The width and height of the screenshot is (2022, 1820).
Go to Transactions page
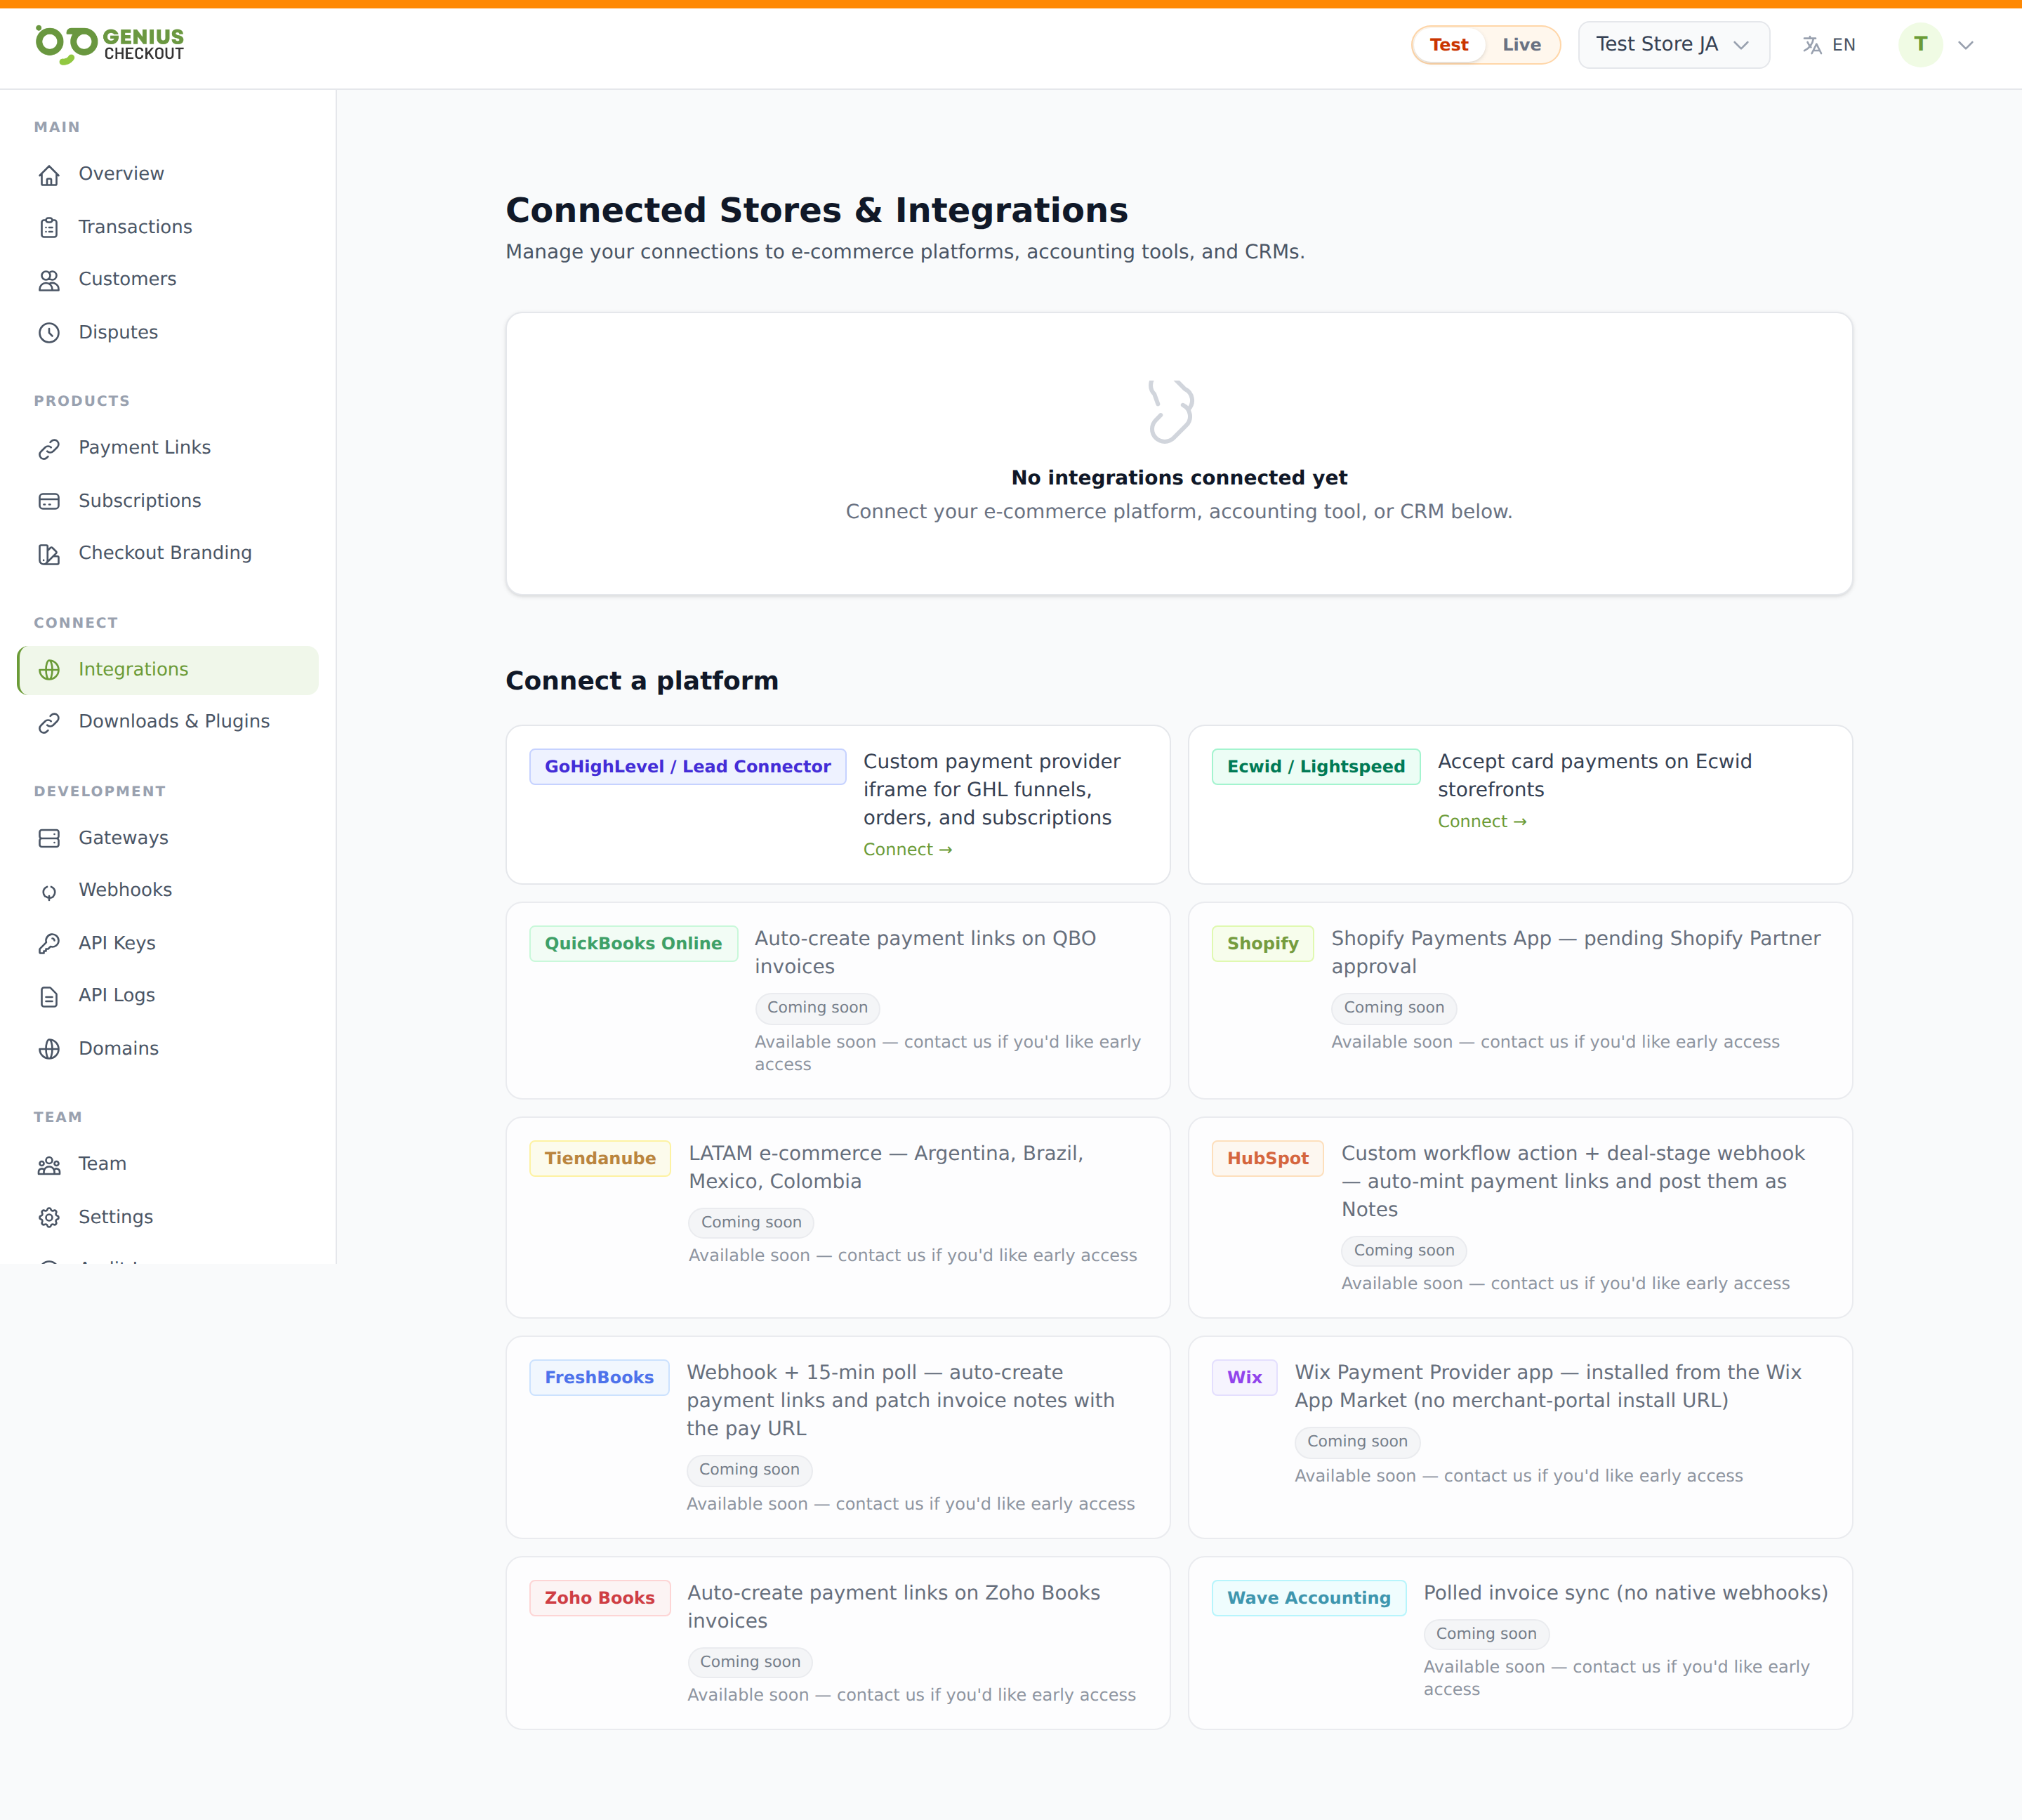point(168,227)
